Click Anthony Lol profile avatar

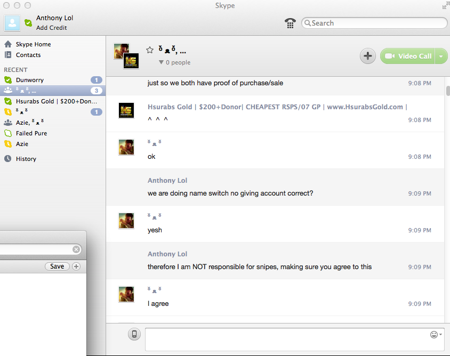(12, 23)
